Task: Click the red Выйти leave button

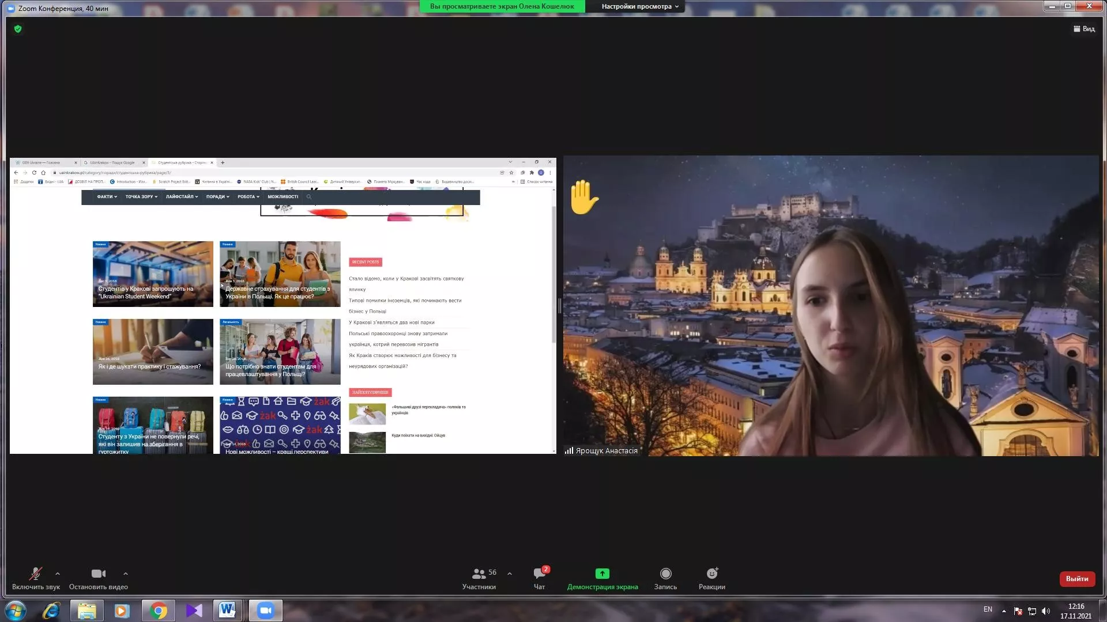Action: pos(1076,579)
